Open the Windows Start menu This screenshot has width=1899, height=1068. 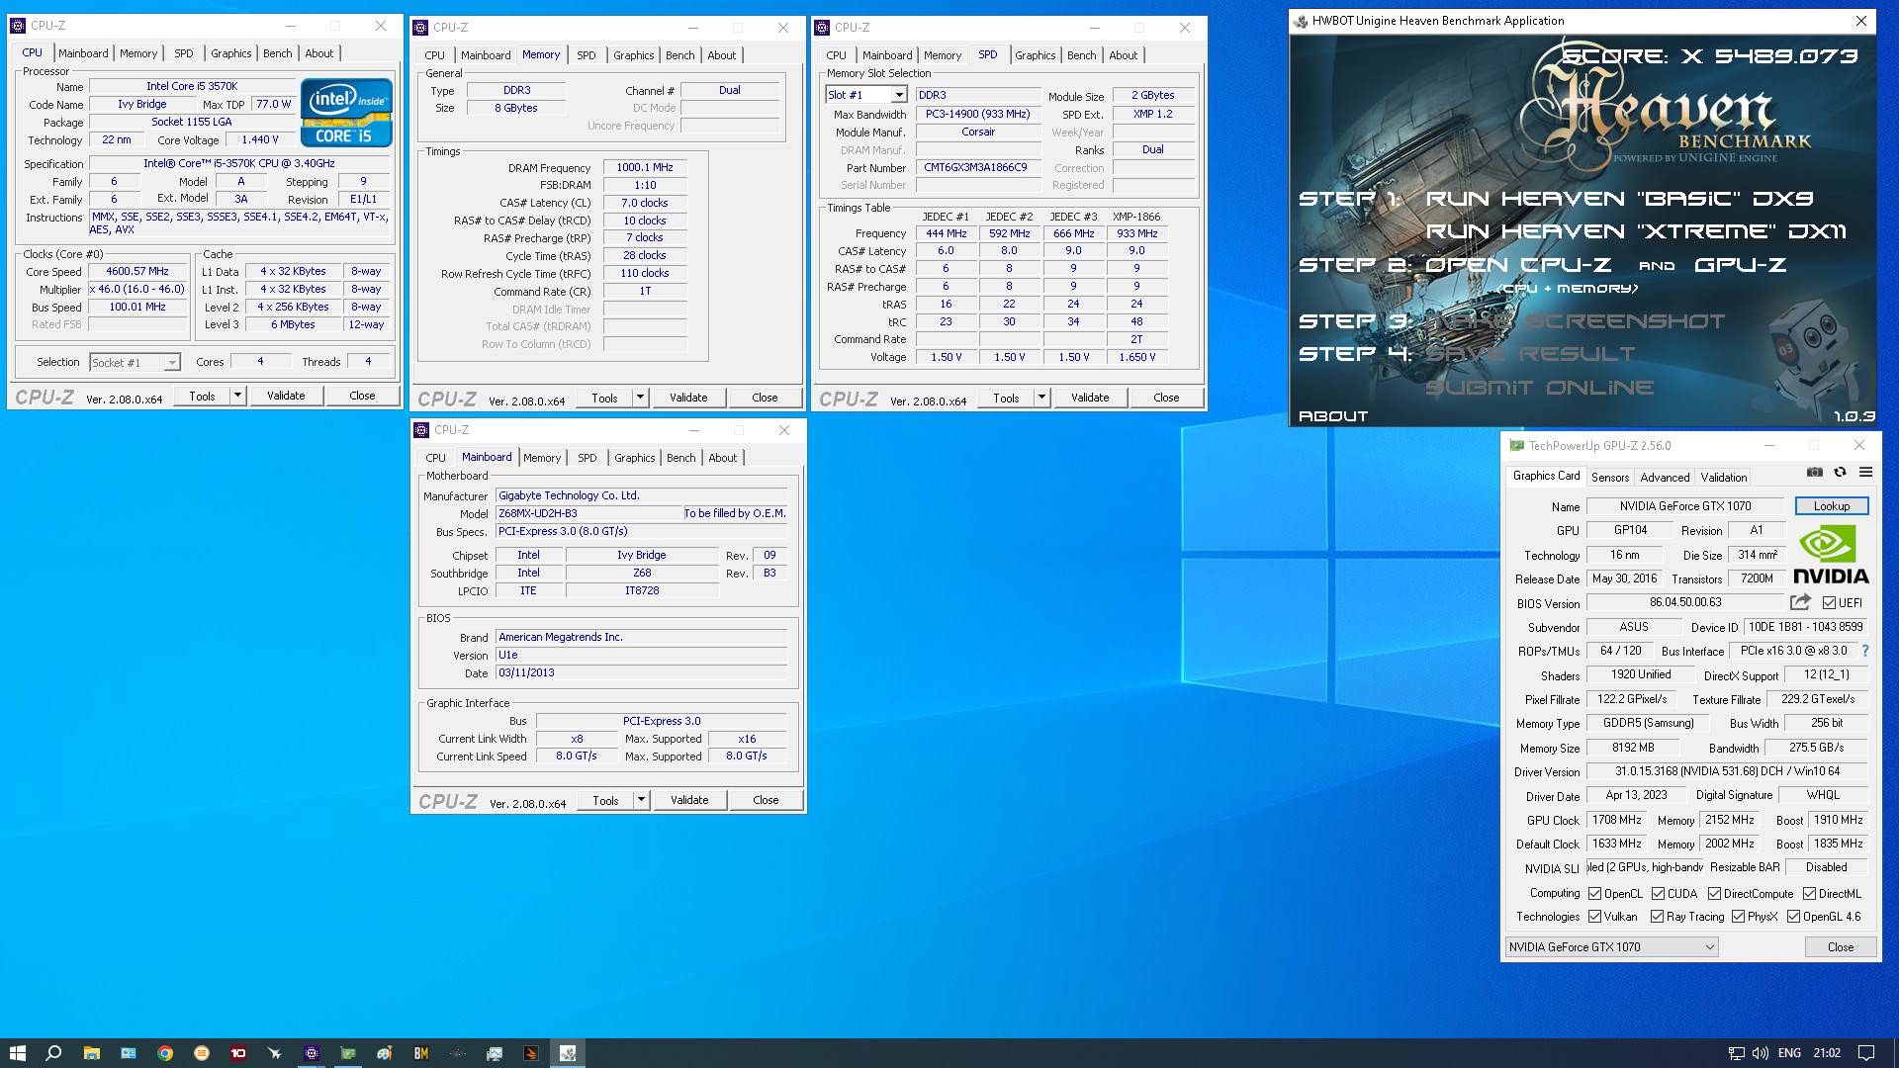pos(17,1053)
